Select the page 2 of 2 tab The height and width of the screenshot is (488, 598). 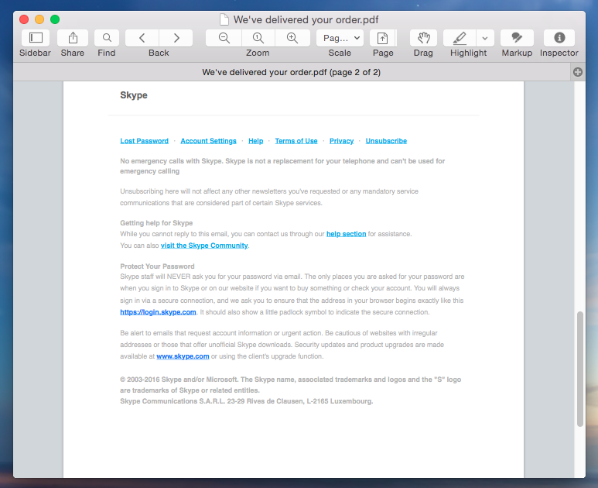(292, 72)
